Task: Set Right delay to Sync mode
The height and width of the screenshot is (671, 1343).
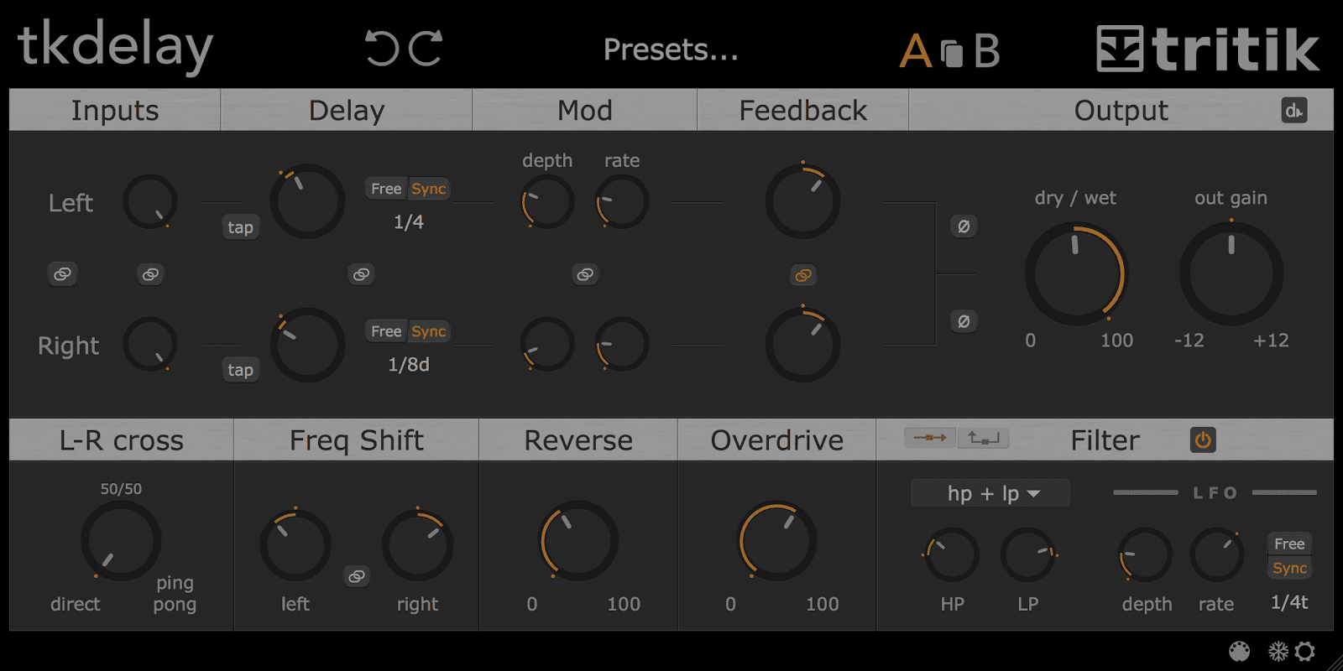Action: [x=429, y=331]
